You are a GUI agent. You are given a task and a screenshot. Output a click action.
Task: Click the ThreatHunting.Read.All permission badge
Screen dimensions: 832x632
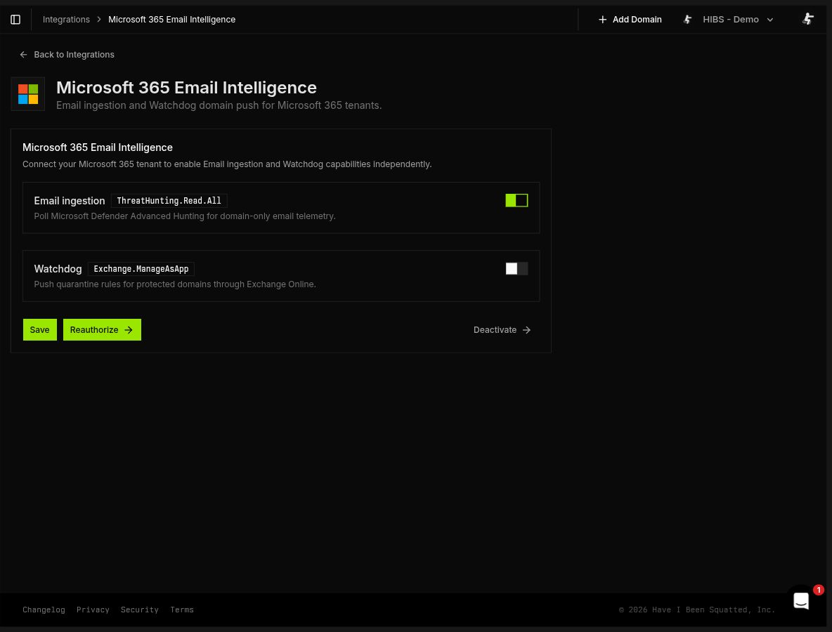click(169, 200)
